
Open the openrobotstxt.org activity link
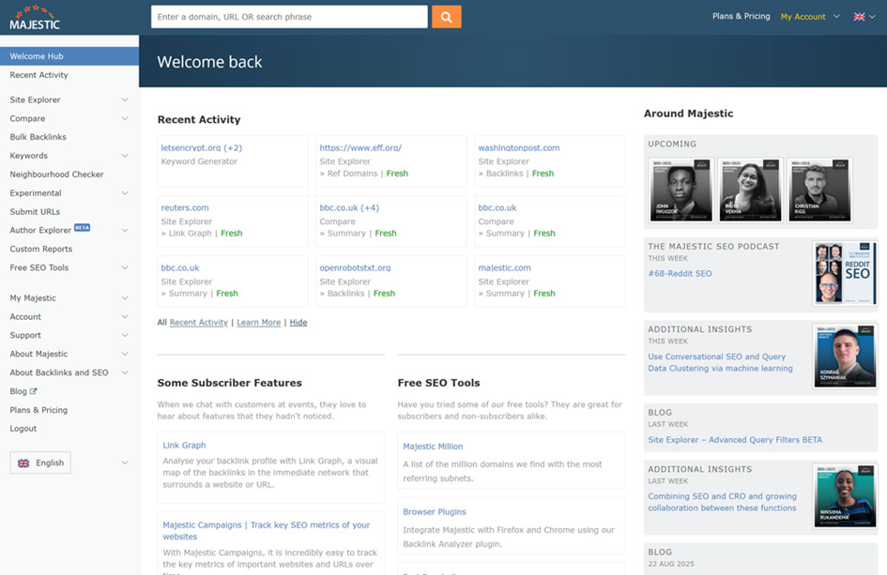(x=355, y=268)
